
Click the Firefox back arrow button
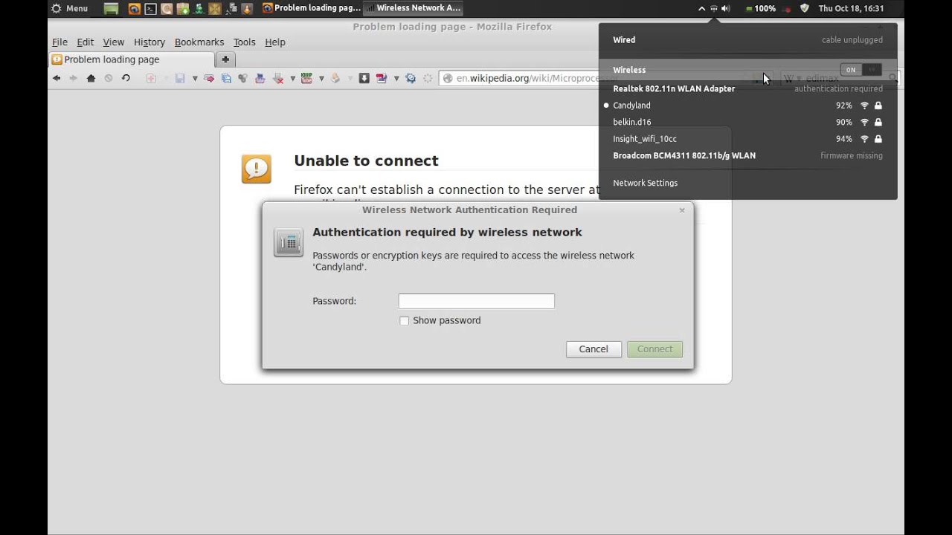pos(57,78)
